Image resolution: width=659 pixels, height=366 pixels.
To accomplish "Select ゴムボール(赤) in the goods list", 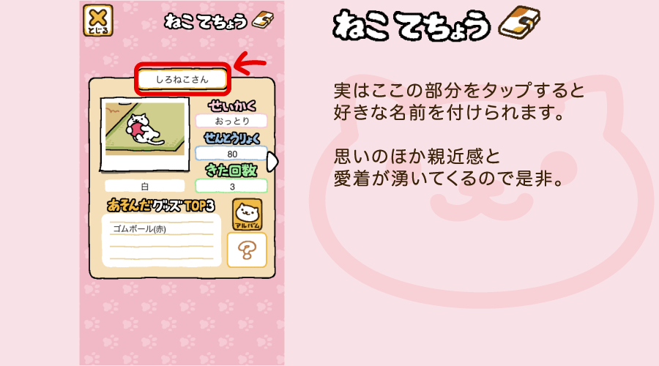I will click(140, 229).
